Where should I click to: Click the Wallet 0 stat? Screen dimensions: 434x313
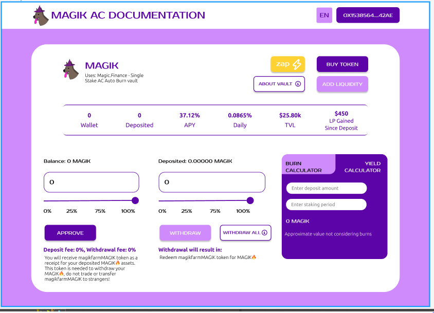click(89, 120)
